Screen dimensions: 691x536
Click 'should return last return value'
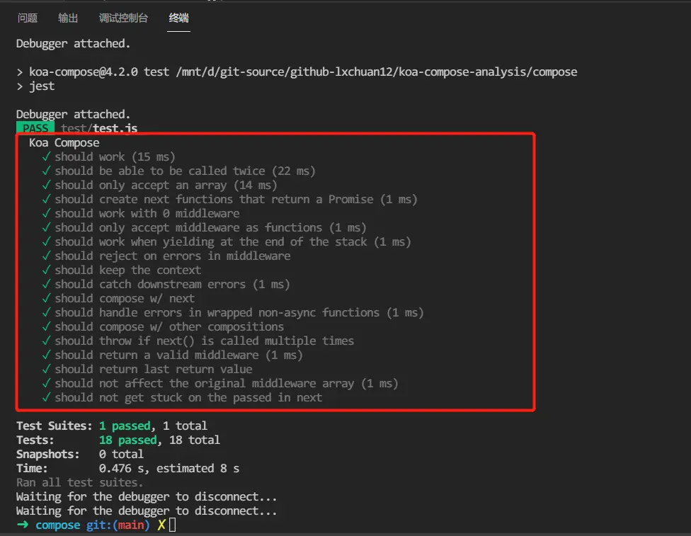click(147, 369)
